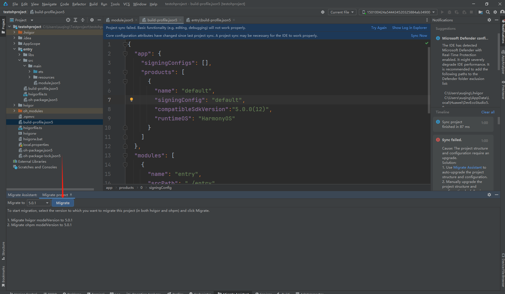Open the Refactor menu
The height and width of the screenshot is (294, 505).
point(79,4)
